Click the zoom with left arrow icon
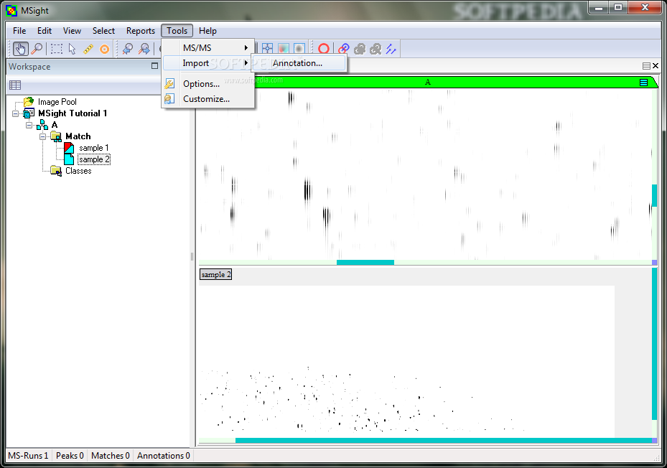667x468 pixels. (x=127, y=49)
